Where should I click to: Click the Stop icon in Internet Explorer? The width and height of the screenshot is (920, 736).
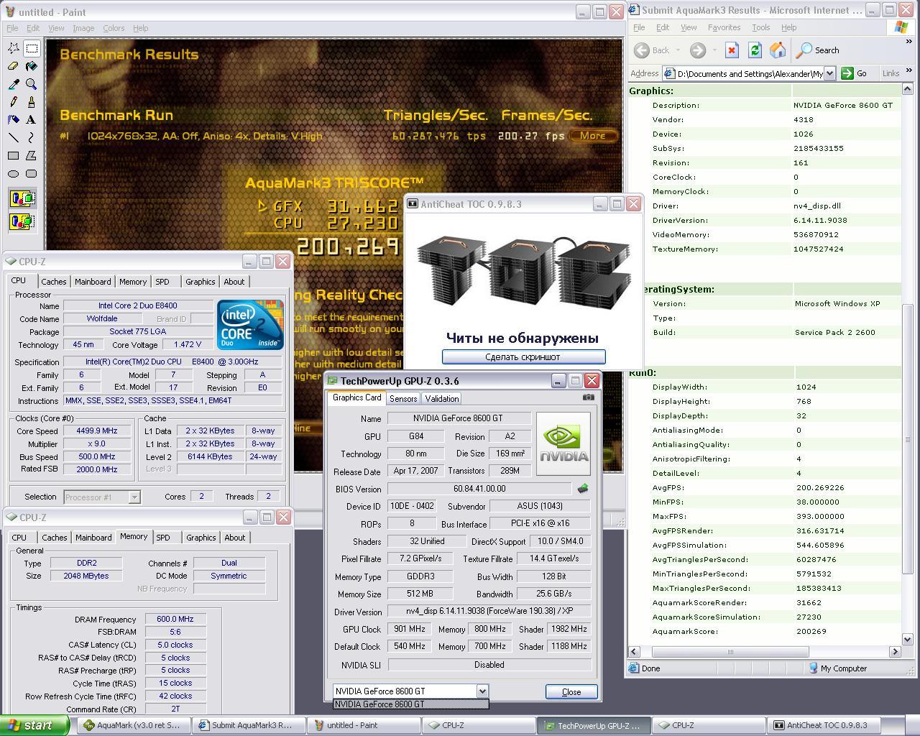point(732,50)
